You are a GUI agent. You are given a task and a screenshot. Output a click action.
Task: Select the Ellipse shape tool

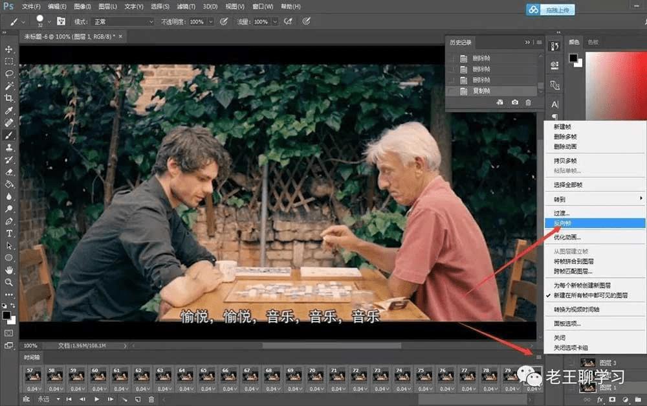(8, 258)
